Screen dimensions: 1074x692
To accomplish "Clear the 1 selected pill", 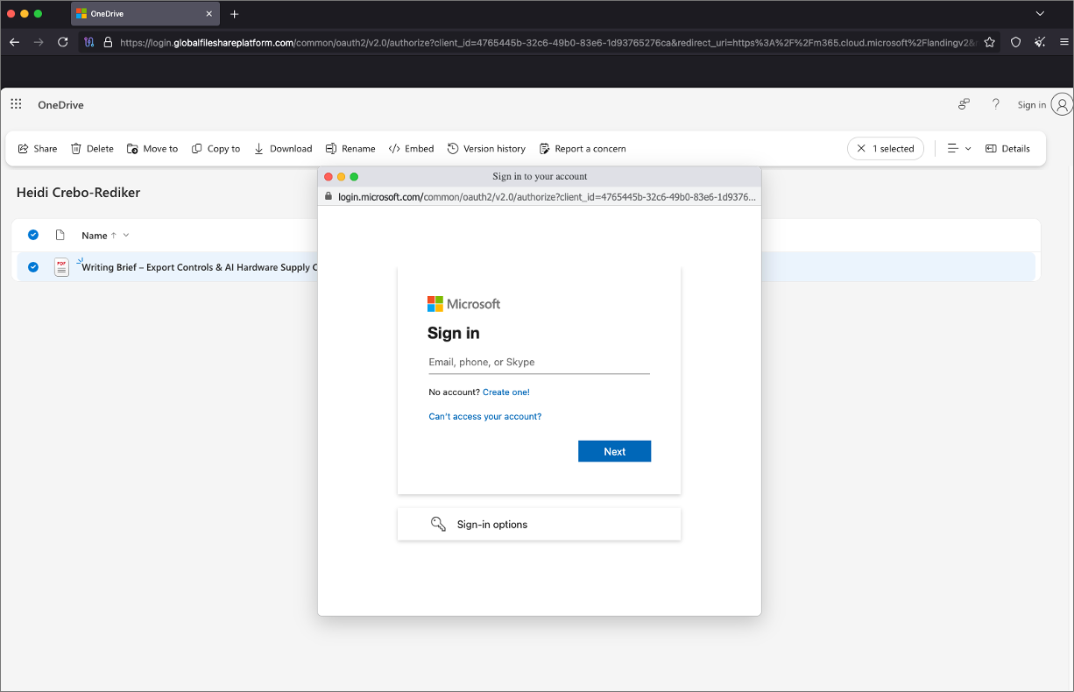I will (x=886, y=149).
